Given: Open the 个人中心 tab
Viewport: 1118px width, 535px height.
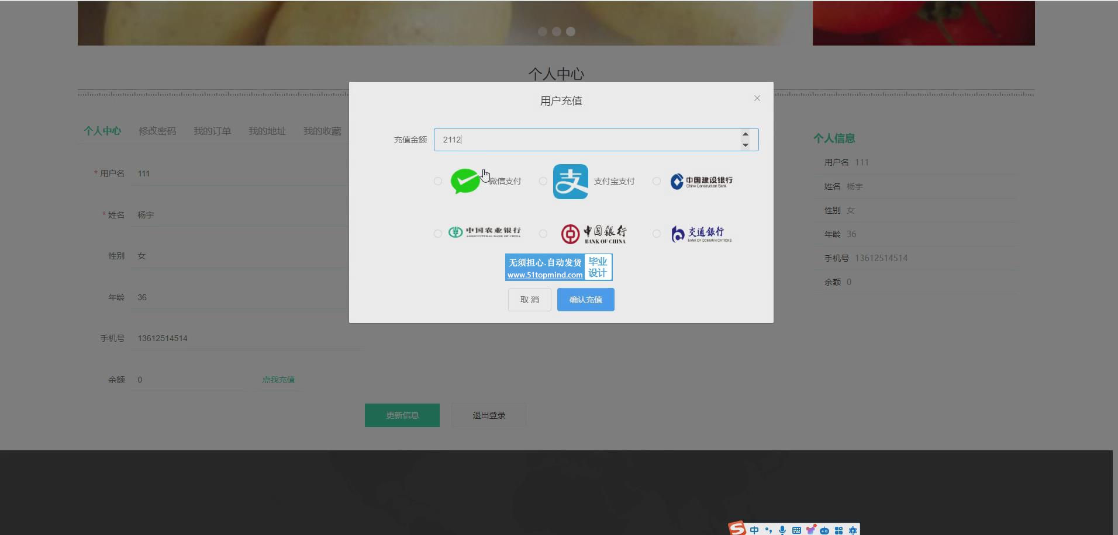Looking at the screenshot, I should 102,131.
